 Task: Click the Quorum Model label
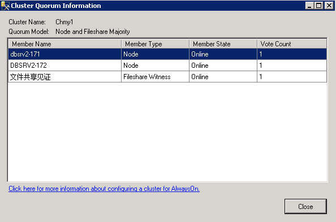coord(29,32)
